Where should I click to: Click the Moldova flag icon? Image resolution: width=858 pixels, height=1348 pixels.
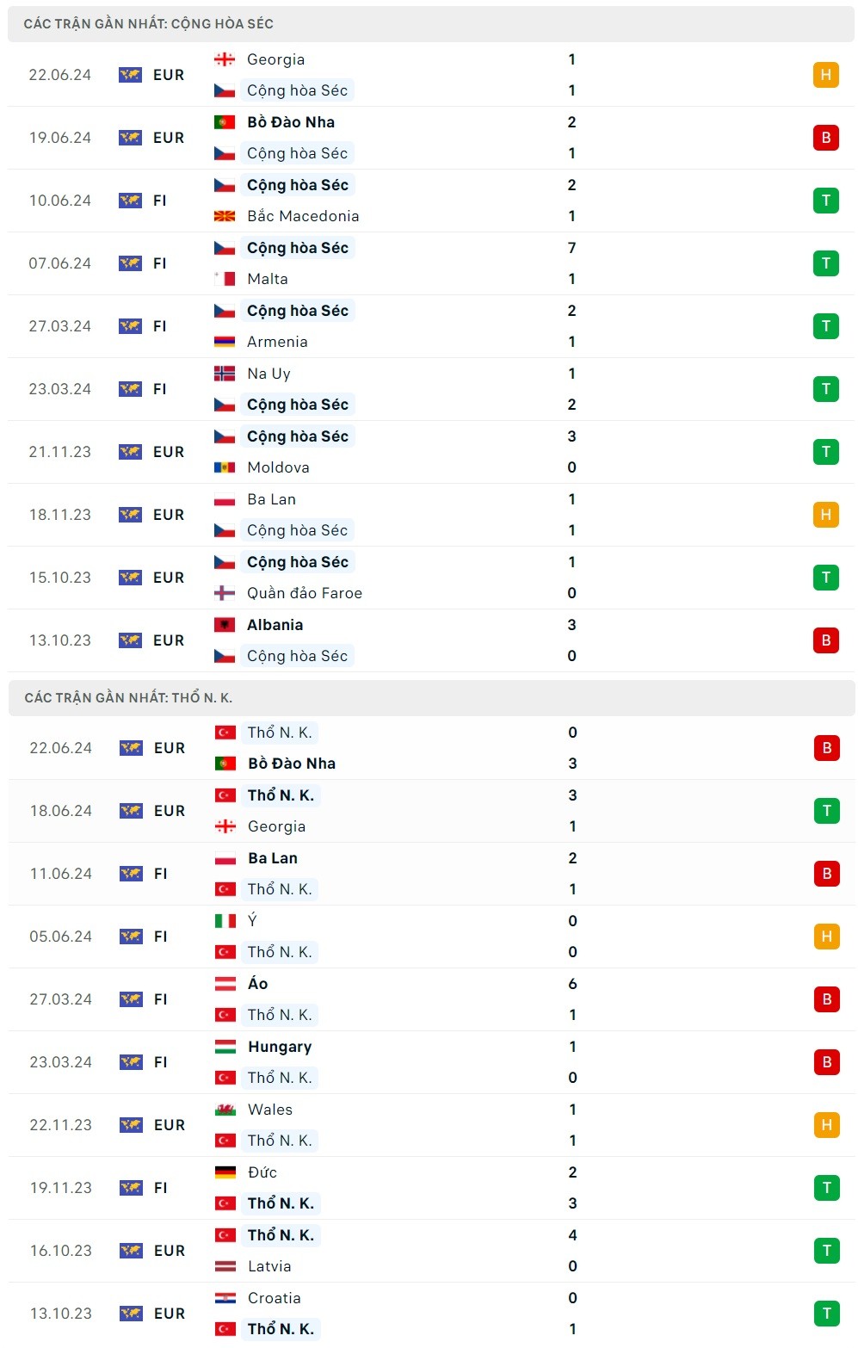[225, 467]
